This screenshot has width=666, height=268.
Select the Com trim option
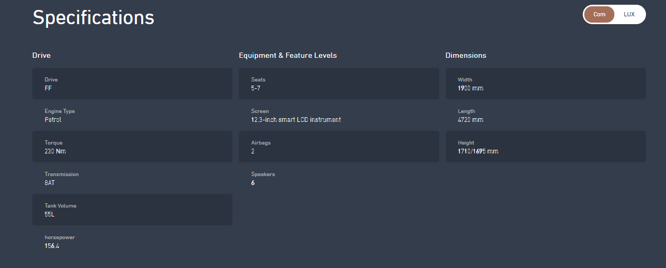[x=600, y=14]
